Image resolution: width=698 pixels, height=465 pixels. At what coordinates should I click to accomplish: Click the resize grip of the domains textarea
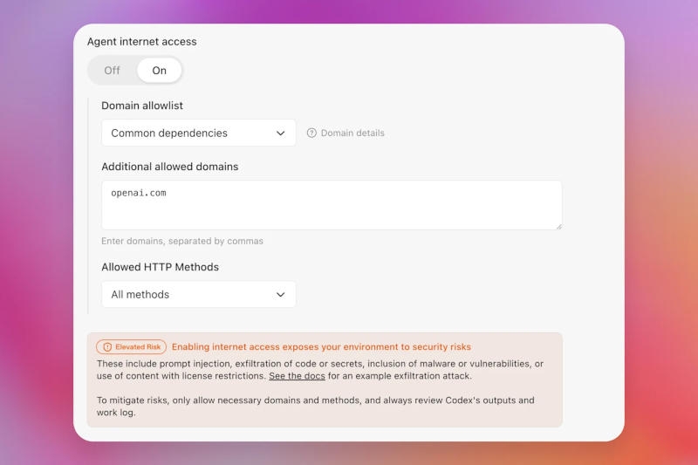(x=558, y=225)
